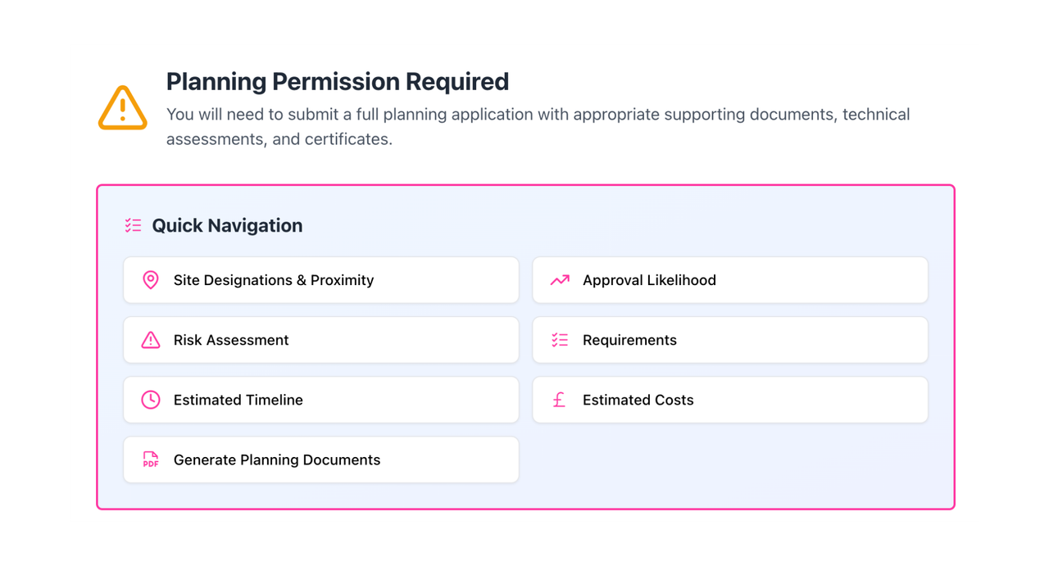This screenshot has height=566, width=1049.
Task: Click the Planning Permission Required heading
Action: pos(338,82)
